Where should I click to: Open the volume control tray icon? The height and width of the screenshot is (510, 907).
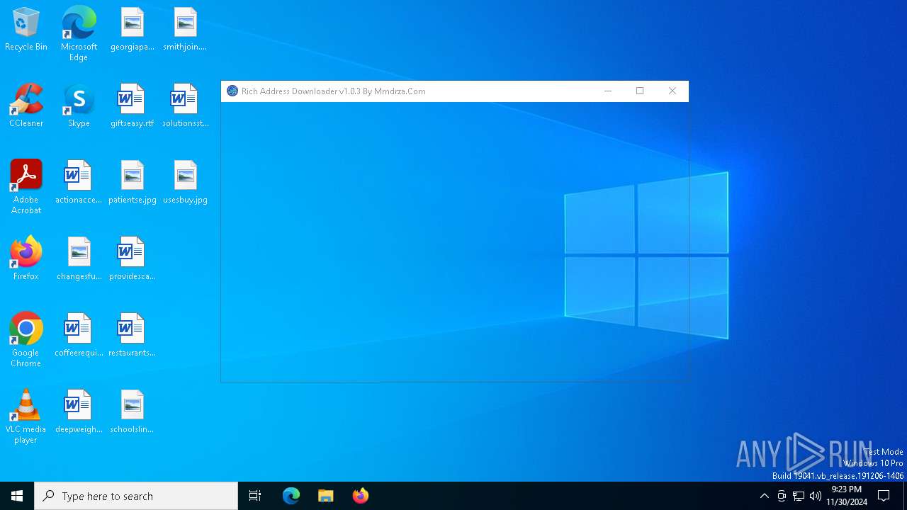click(x=816, y=496)
